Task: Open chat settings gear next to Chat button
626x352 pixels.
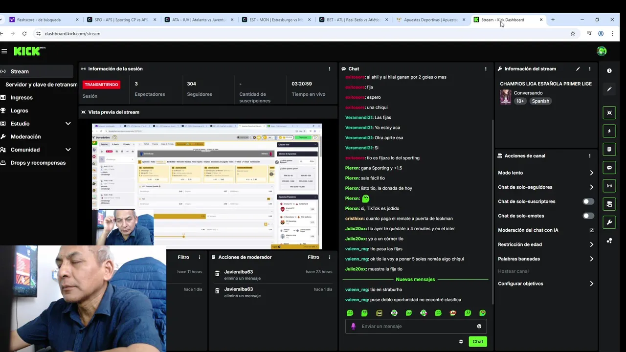Action: tap(461, 342)
